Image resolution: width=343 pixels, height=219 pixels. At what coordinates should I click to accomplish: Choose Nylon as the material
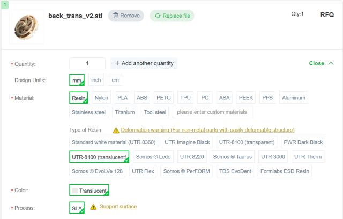101,98
